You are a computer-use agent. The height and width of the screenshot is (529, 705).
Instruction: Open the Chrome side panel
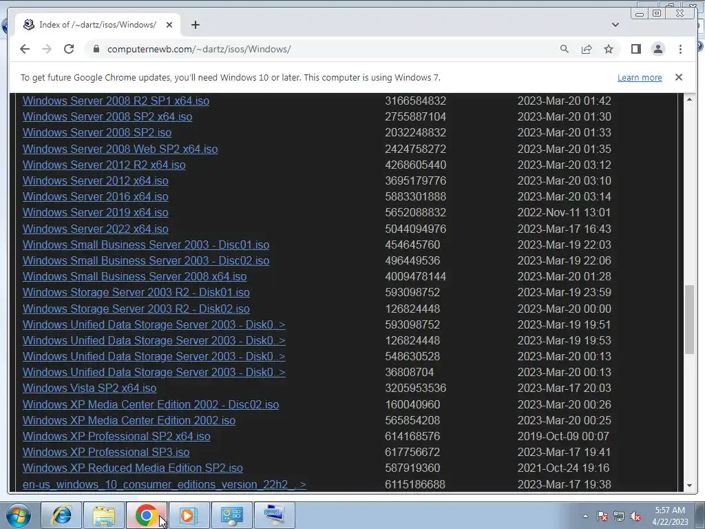(x=635, y=49)
